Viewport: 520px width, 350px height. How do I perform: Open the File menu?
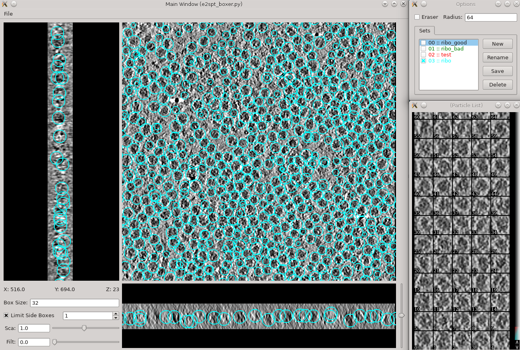pyautogui.click(x=8, y=14)
